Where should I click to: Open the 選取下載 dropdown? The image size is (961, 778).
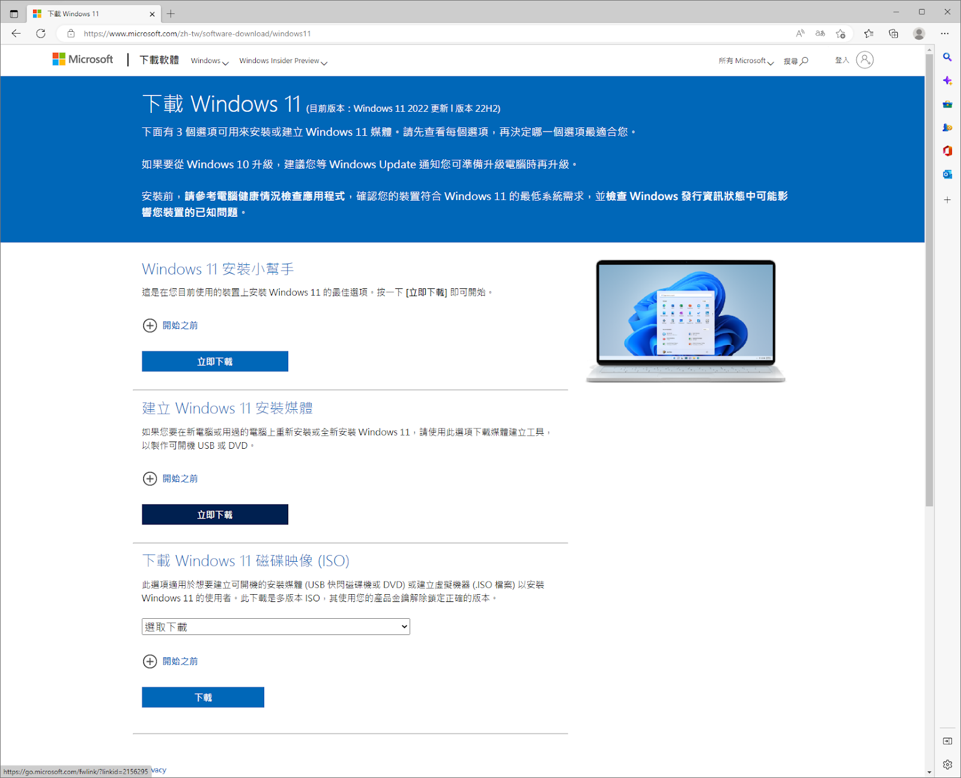(x=276, y=627)
